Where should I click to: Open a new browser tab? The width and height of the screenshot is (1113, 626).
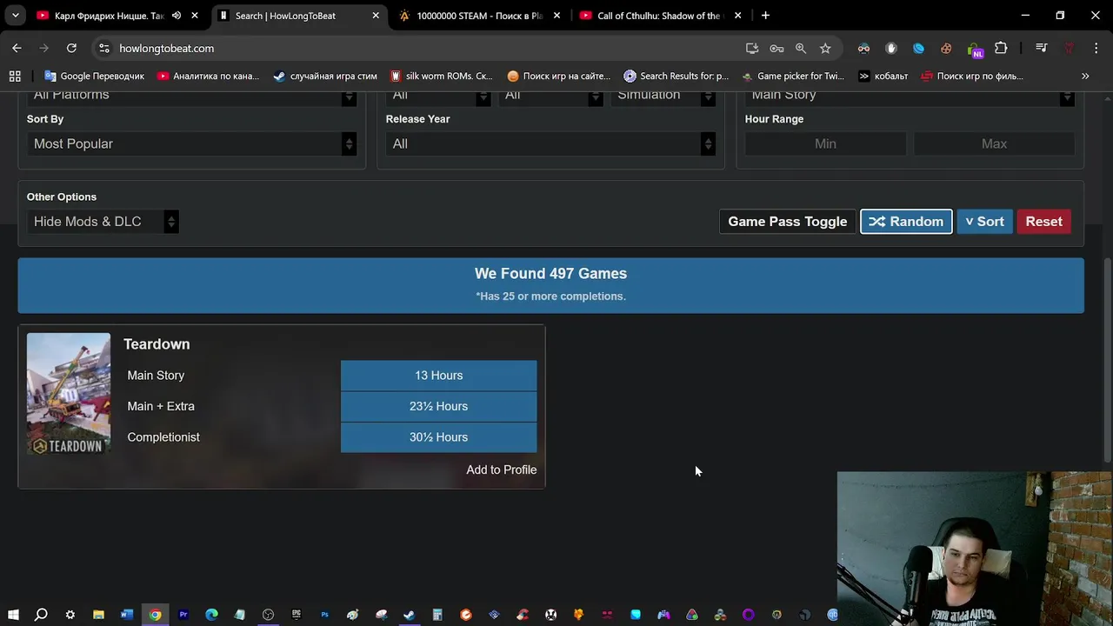pos(765,16)
